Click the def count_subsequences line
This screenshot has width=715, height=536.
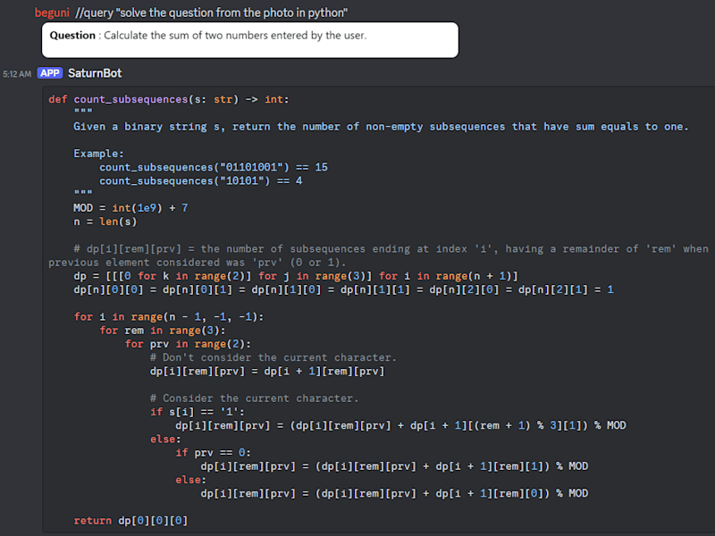(169, 99)
